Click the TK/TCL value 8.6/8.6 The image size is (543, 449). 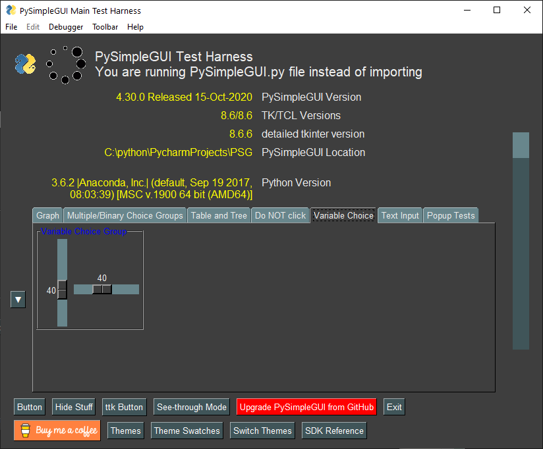pyautogui.click(x=237, y=115)
